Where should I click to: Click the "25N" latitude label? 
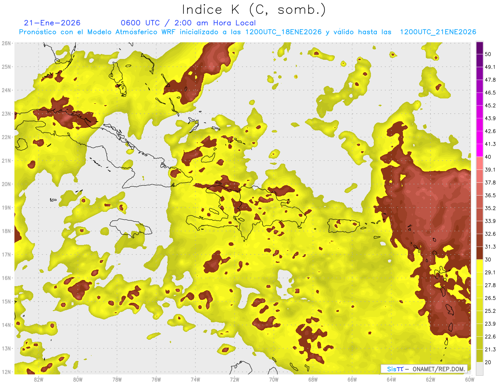click(6, 67)
